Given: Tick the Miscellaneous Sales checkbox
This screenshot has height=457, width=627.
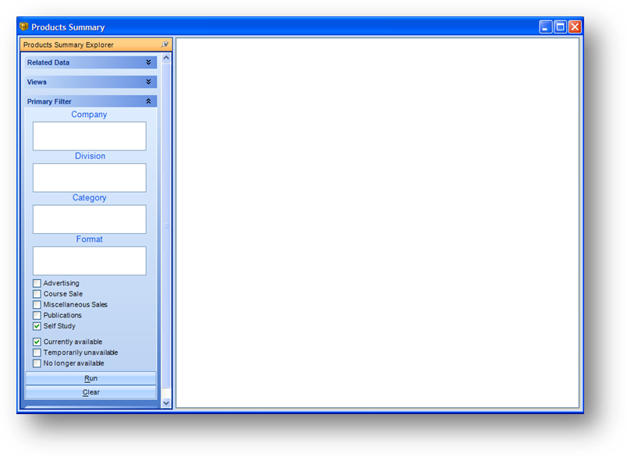Looking at the screenshot, I should point(37,305).
